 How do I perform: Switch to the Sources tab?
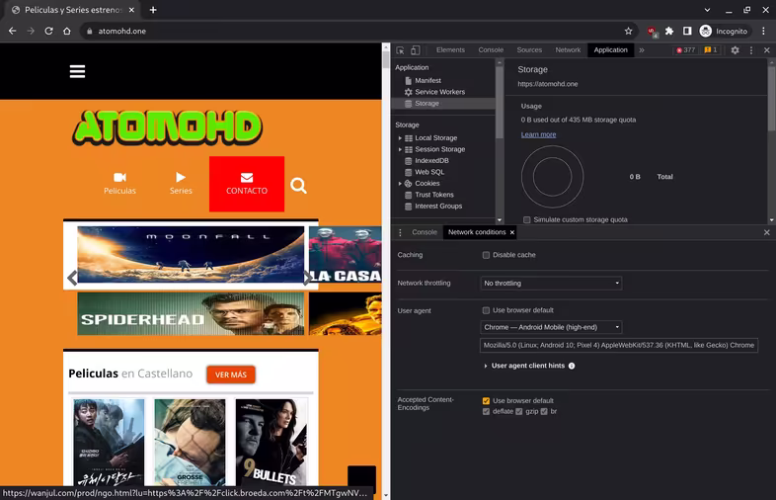529,50
